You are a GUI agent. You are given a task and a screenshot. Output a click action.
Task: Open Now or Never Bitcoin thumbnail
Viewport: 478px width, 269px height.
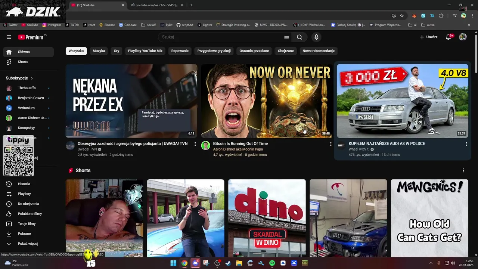pos(267,101)
